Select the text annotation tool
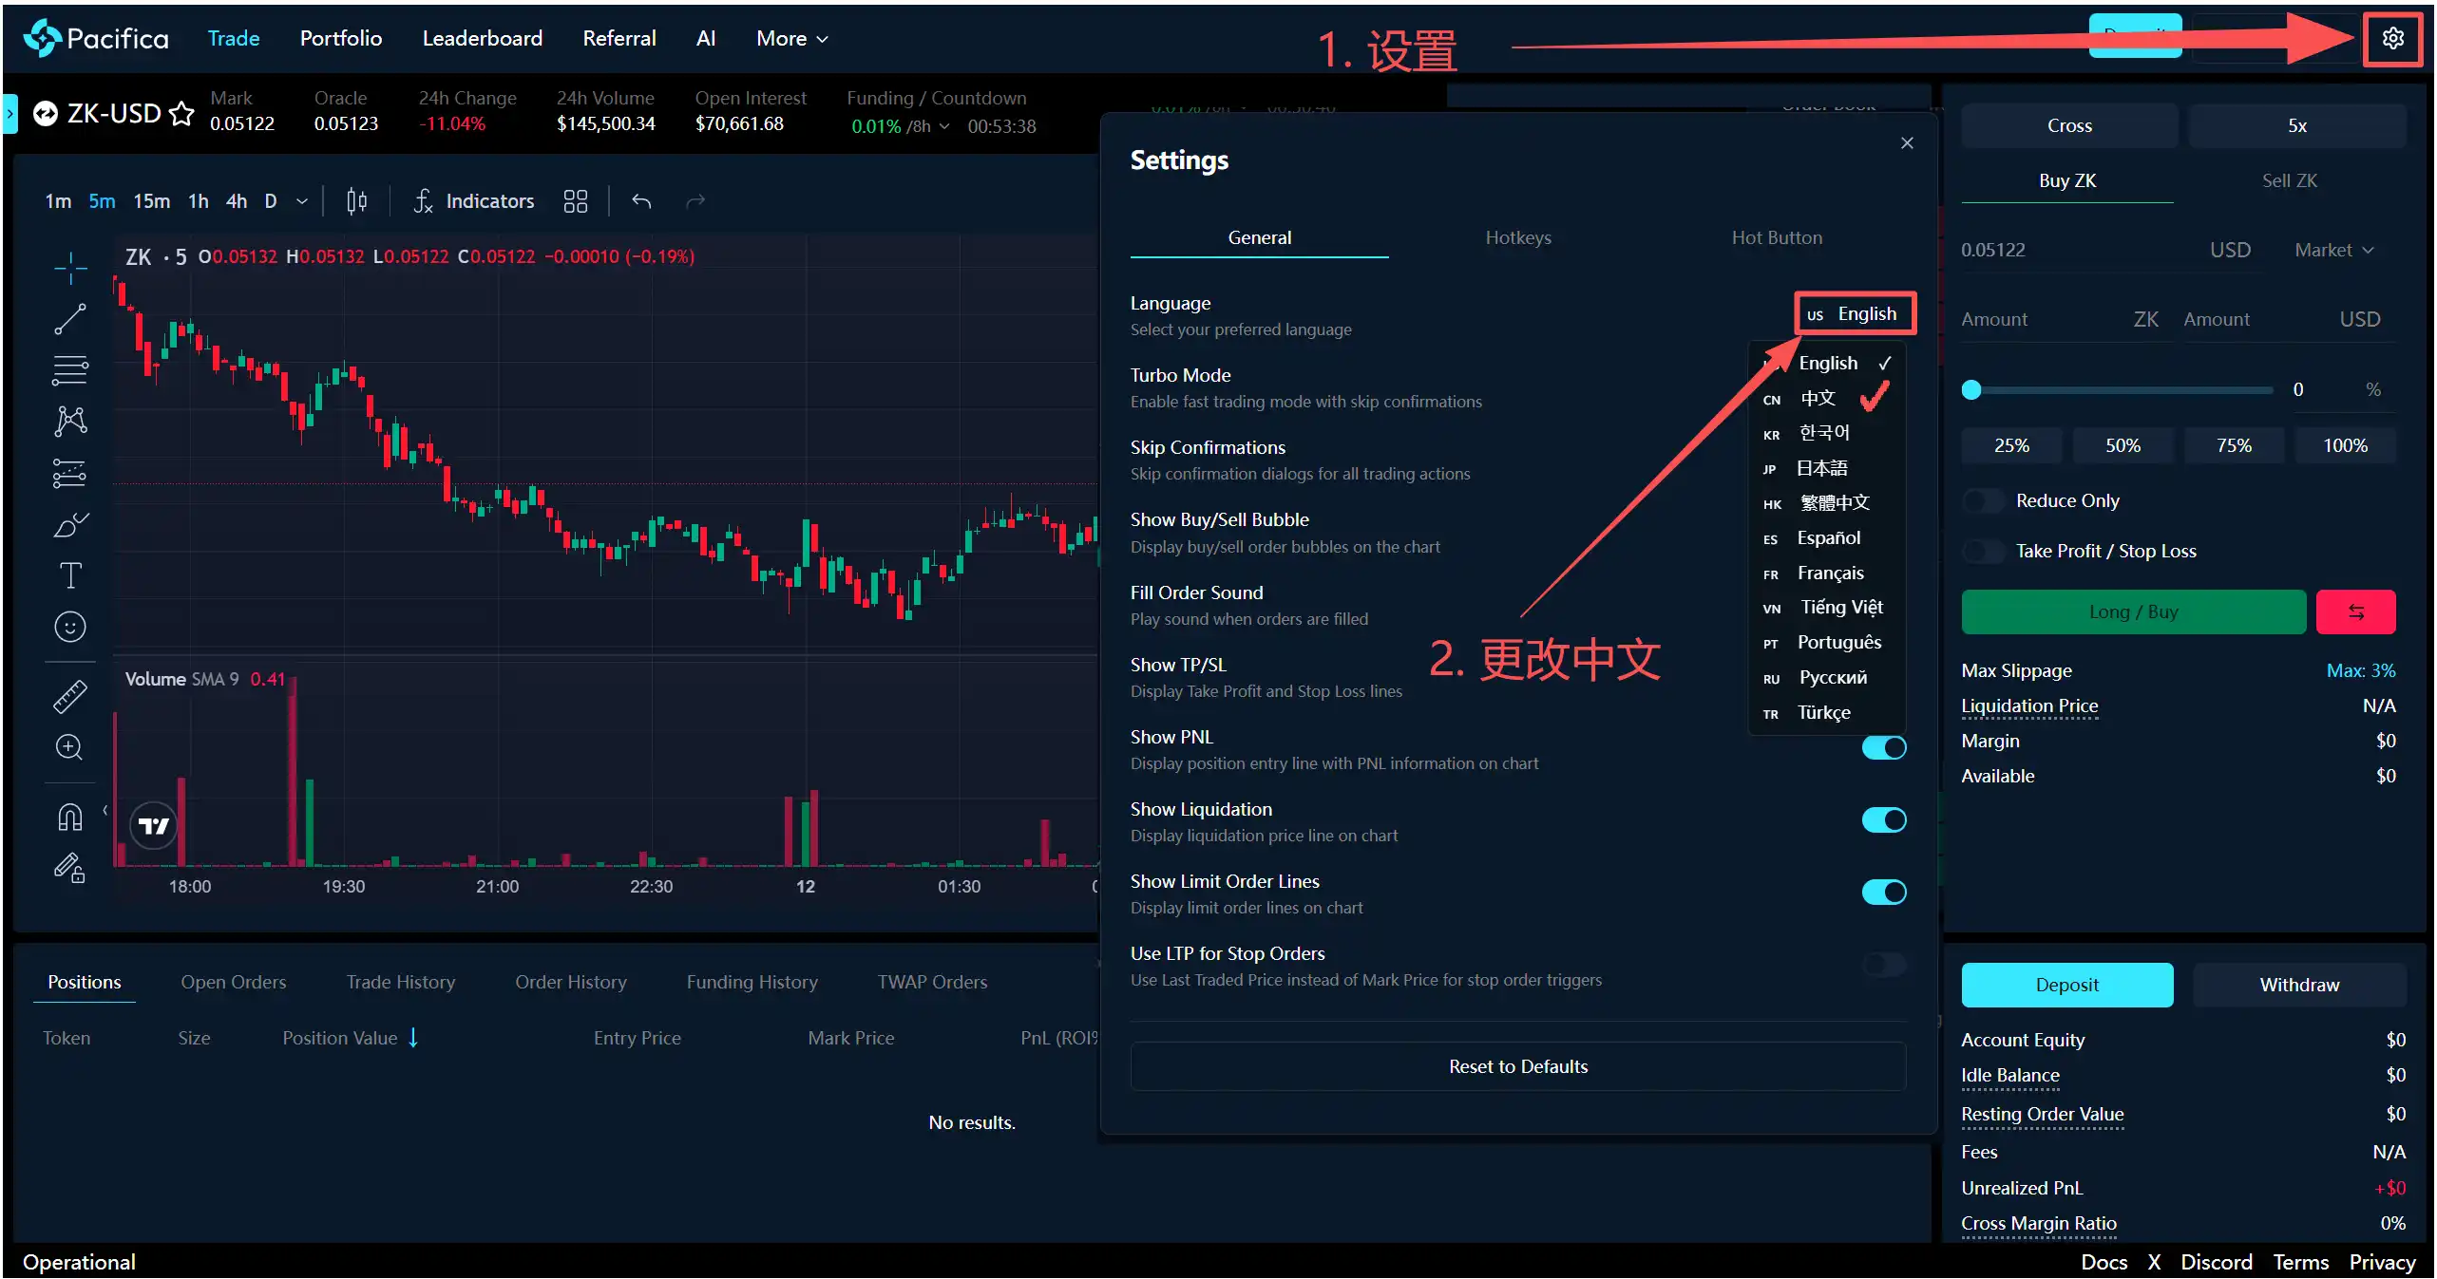 (x=70, y=575)
